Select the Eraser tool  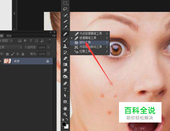[65, 59]
